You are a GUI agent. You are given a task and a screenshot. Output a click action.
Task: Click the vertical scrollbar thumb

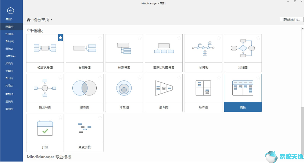[x=303, y=68]
